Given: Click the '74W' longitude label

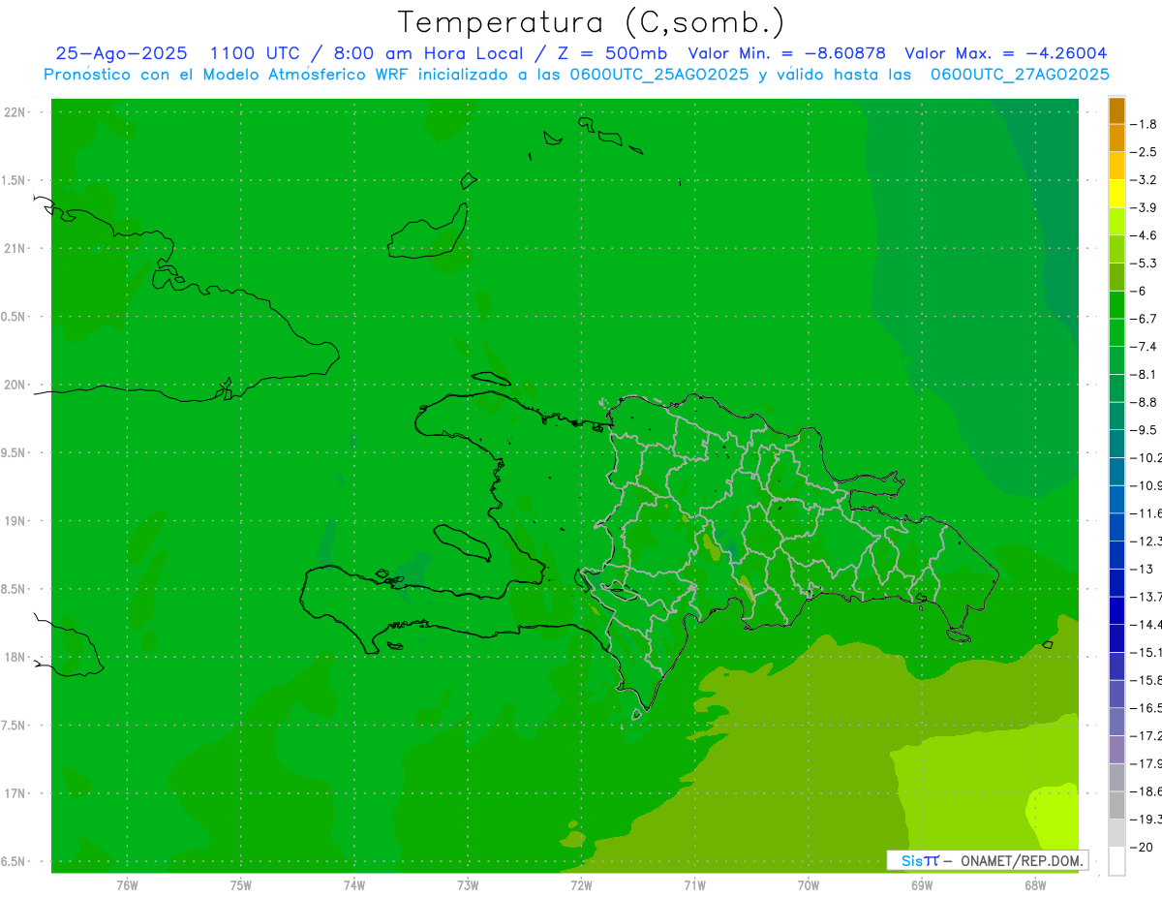Looking at the screenshot, I should pos(354,884).
